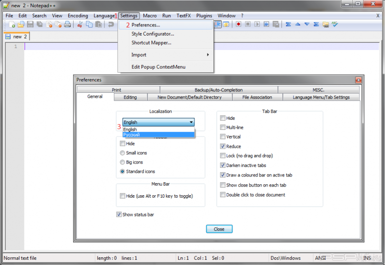Uncheck Darken inactive tabs

pos(223,165)
